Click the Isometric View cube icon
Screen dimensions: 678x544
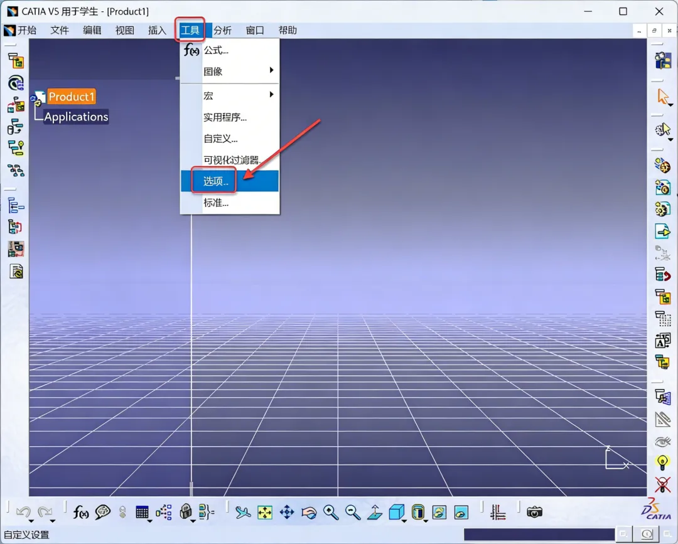pyautogui.click(x=396, y=513)
